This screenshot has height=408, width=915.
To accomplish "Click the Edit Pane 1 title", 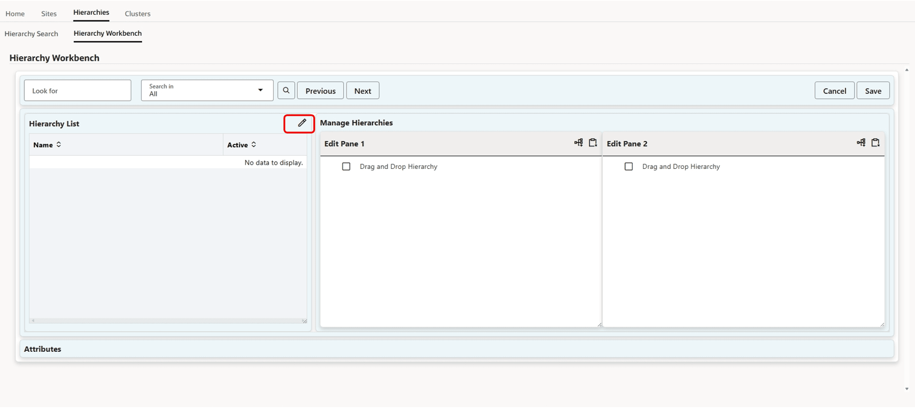I will click(x=344, y=143).
